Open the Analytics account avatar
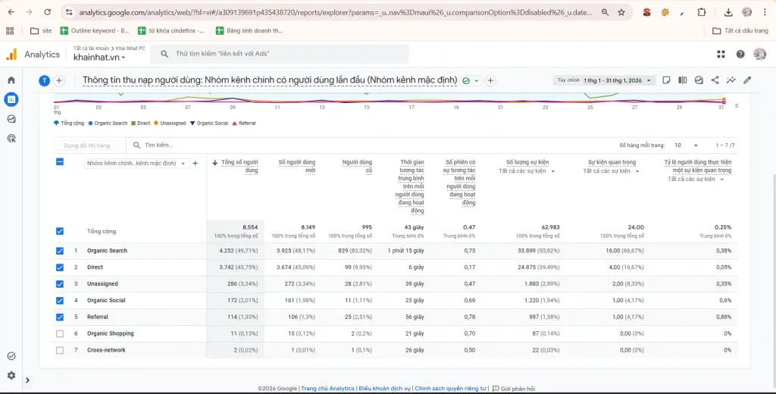 [759, 55]
